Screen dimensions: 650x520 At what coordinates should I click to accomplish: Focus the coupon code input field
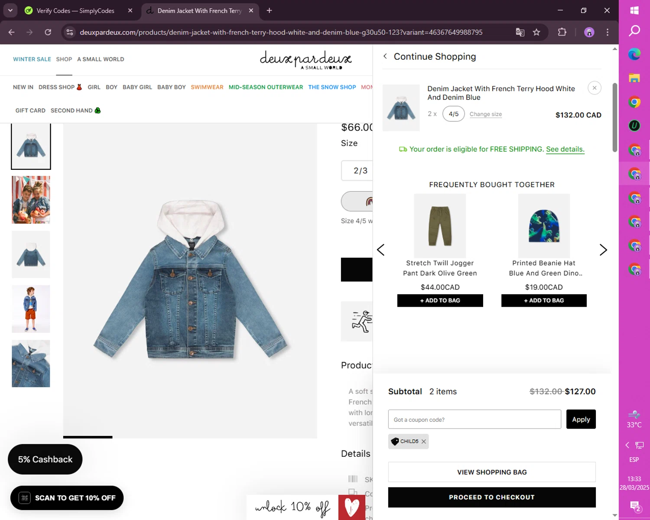tap(474, 419)
